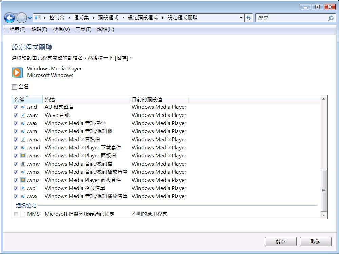Select the 'Microsoft 媒體伺服器通訊協定' description

click(79, 214)
